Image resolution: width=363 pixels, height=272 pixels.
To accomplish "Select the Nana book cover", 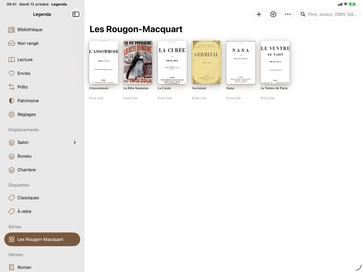I will (241, 62).
